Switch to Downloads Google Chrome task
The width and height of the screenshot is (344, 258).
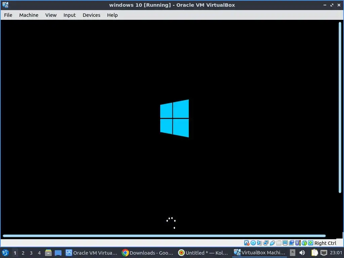147,253
